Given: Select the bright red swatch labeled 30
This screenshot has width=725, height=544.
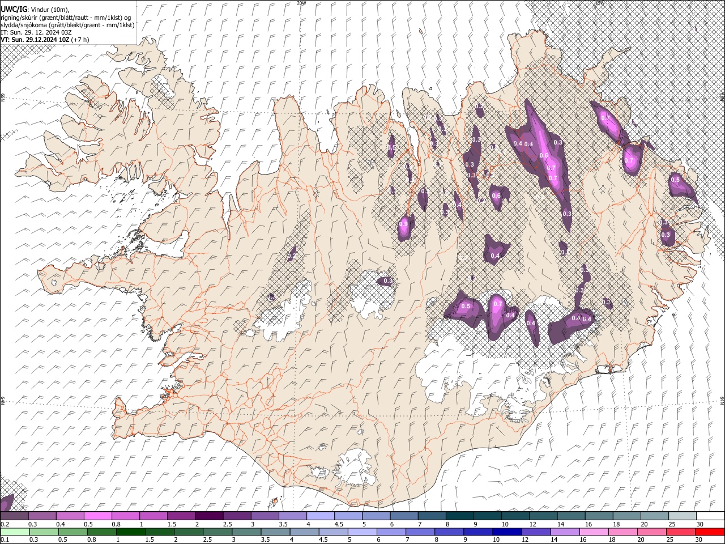Looking at the screenshot, I should [x=710, y=532].
